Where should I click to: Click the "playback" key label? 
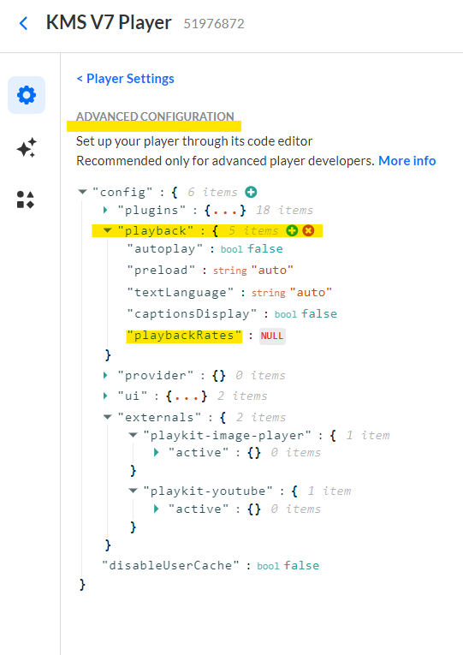click(x=155, y=230)
